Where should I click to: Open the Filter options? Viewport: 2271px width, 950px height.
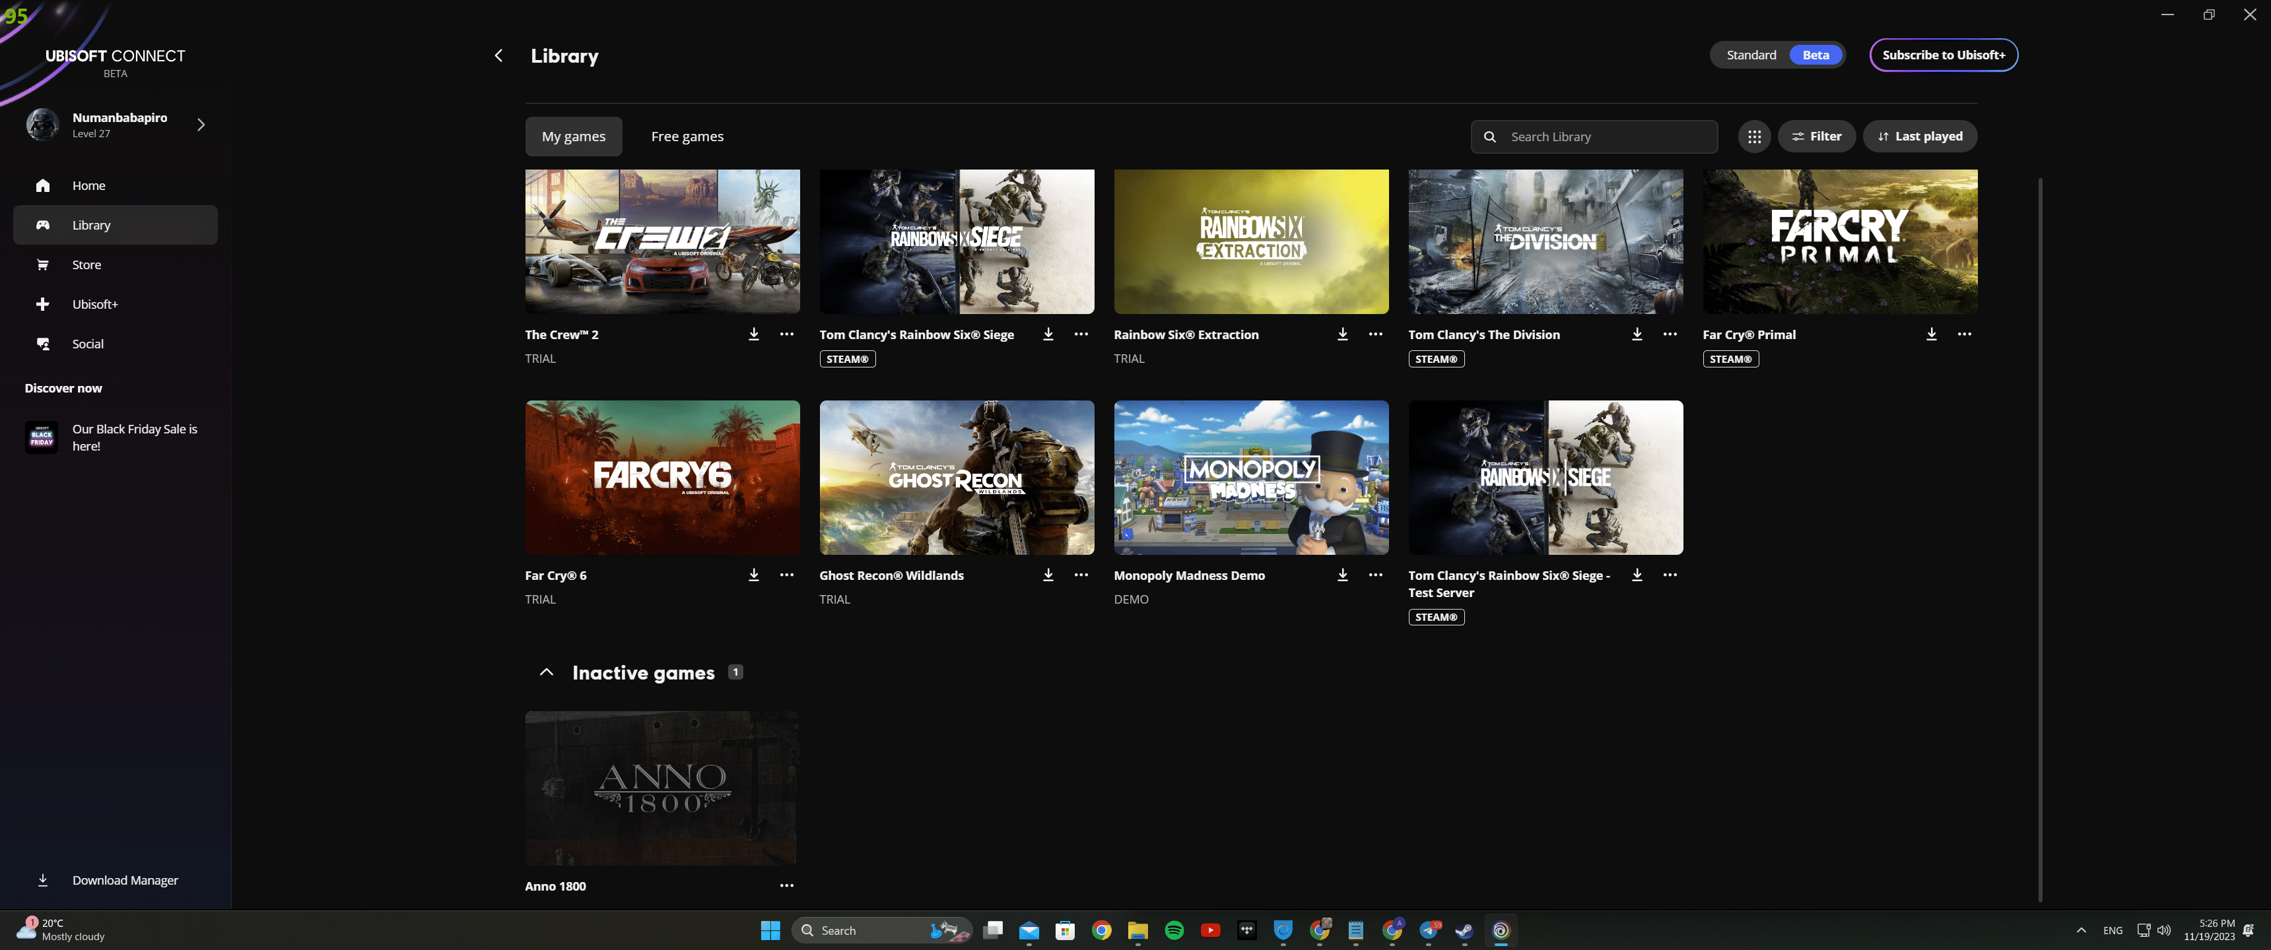click(x=1816, y=137)
